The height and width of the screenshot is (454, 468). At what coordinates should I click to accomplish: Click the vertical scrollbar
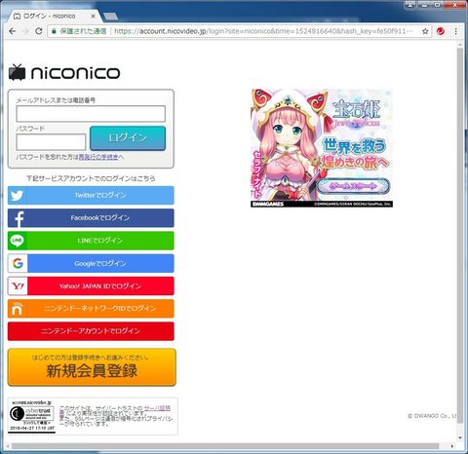pyautogui.click(x=459, y=236)
